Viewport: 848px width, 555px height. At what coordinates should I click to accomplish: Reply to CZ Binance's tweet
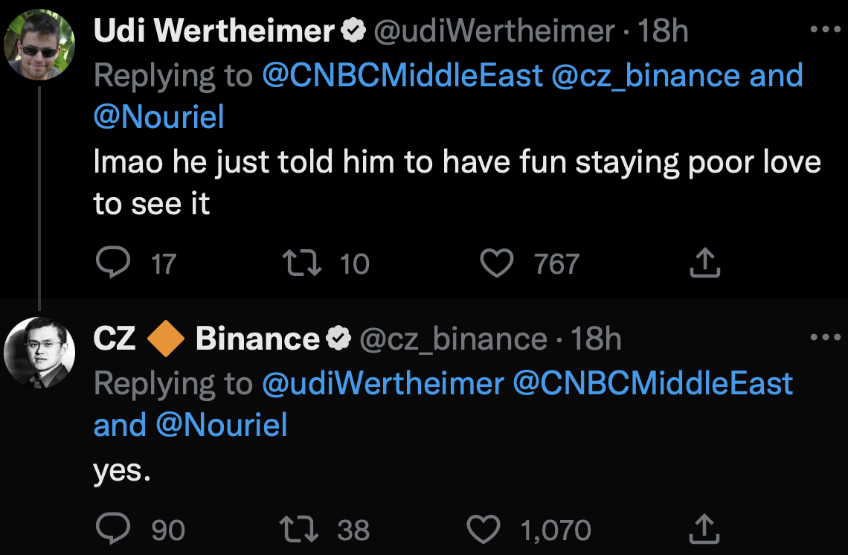pos(113,529)
